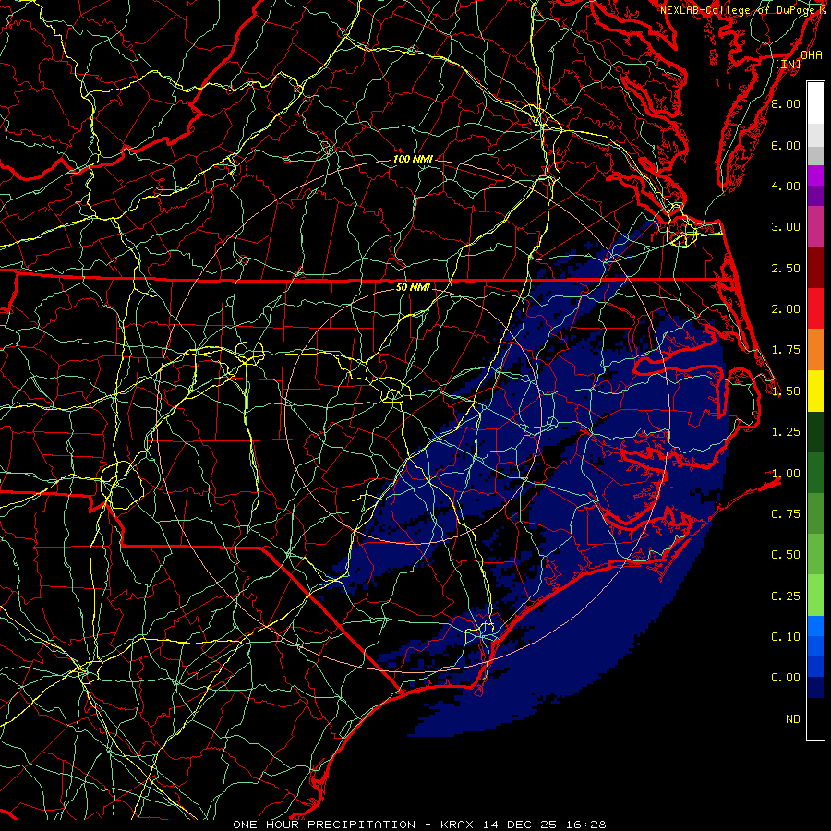Select the light blue 0.10 legend swatch
Image resolution: width=831 pixels, height=831 pixels.
coord(815,626)
